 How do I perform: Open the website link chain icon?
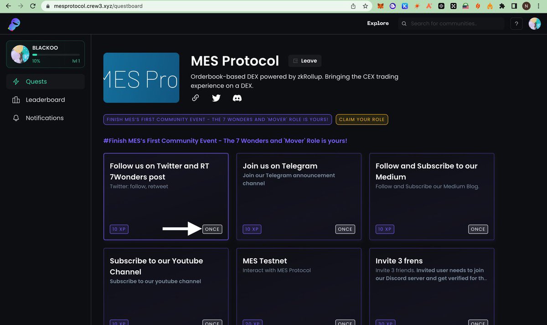[195, 98]
